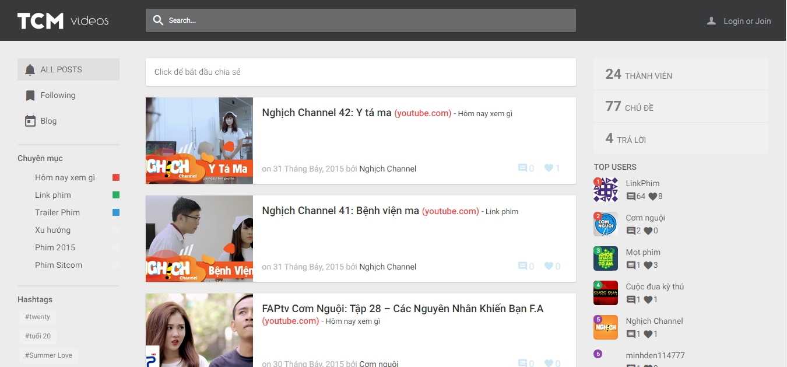Image resolution: width=787 pixels, height=367 pixels.
Task: Click Cuộc đua kỳ thú user avatar
Action: [606, 293]
